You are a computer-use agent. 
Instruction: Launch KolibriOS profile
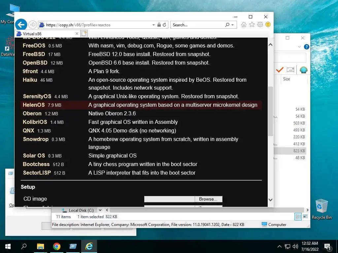click(x=35, y=122)
